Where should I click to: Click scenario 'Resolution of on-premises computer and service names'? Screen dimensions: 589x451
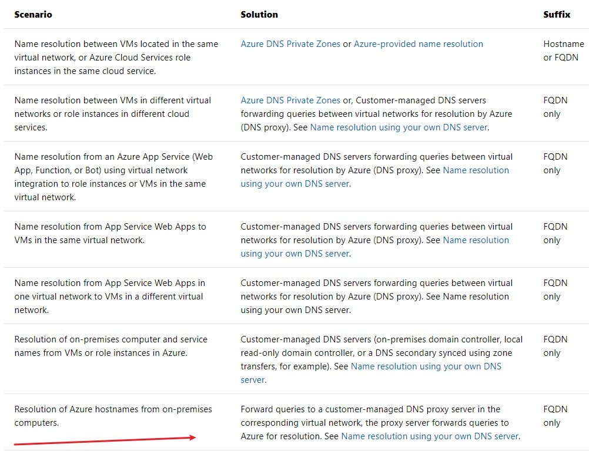(111, 346)
